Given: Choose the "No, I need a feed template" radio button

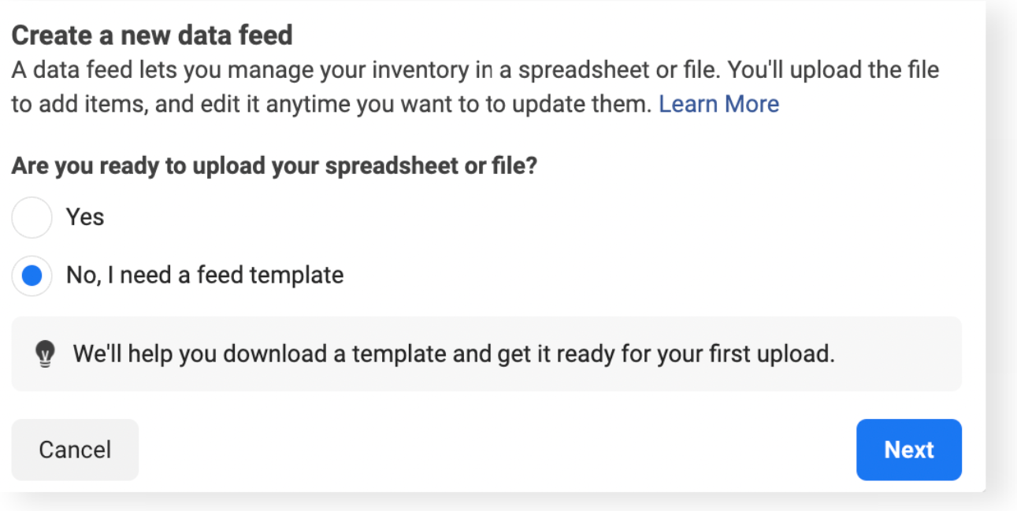Looking at the screenshot, I should [x=32, y=276].
